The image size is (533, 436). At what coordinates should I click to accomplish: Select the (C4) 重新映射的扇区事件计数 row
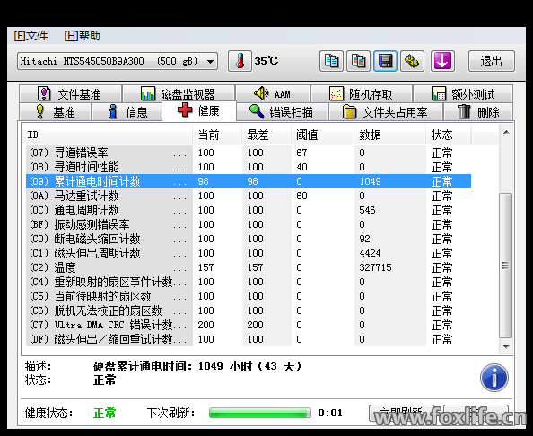pyautogui.click(x=249, y=282)
